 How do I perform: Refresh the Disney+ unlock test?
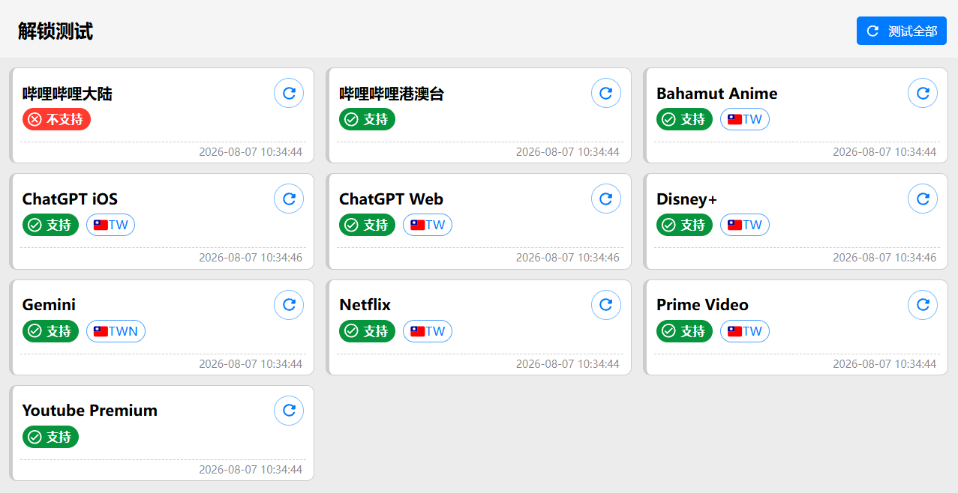click(923, 199)
